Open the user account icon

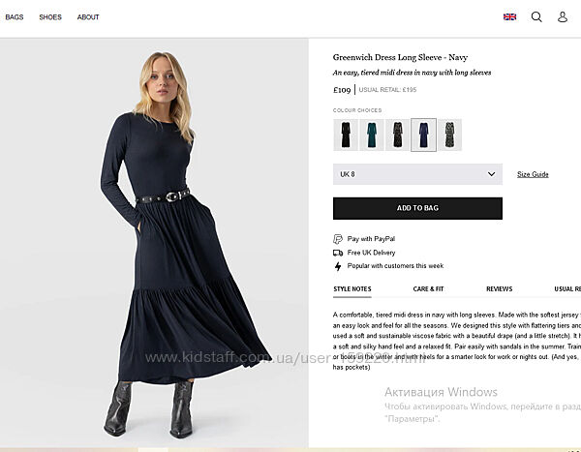tap(563, 16)
